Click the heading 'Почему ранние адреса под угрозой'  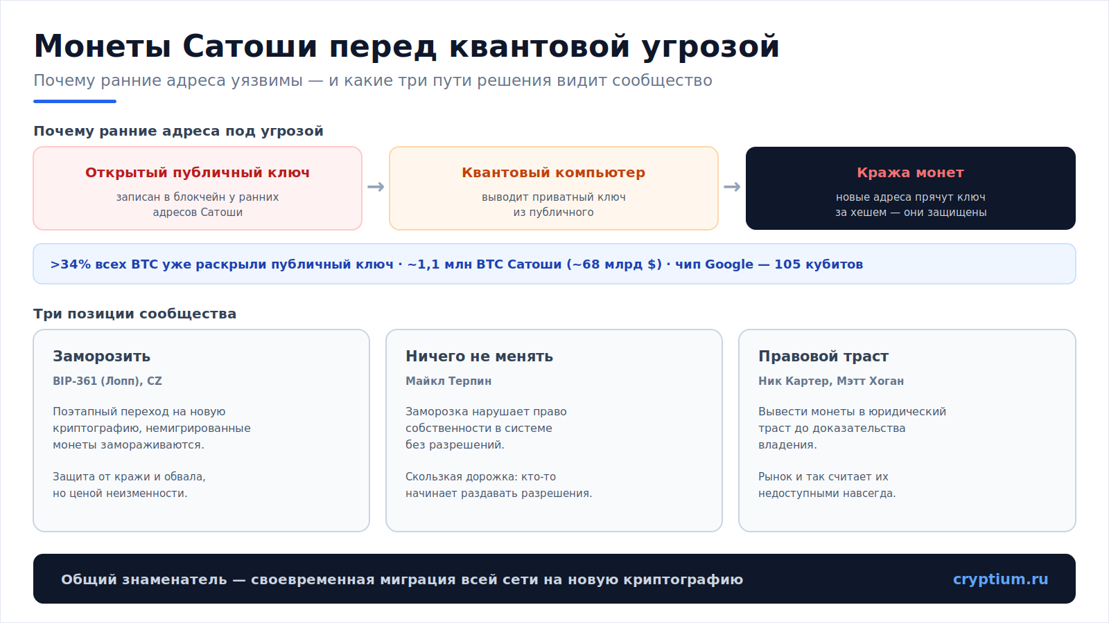click(x=178, y=131)
